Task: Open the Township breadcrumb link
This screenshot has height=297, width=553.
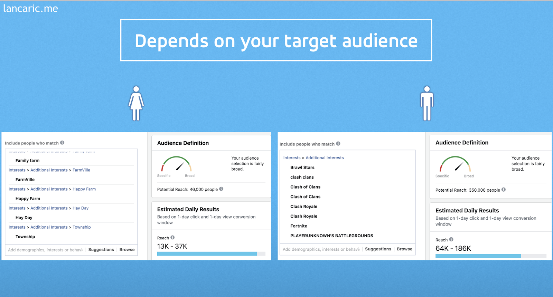Action: (x=82, y=227)
